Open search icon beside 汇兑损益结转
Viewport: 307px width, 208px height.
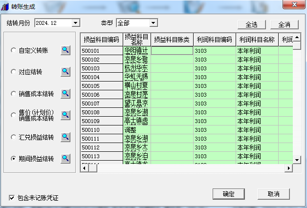66,137
